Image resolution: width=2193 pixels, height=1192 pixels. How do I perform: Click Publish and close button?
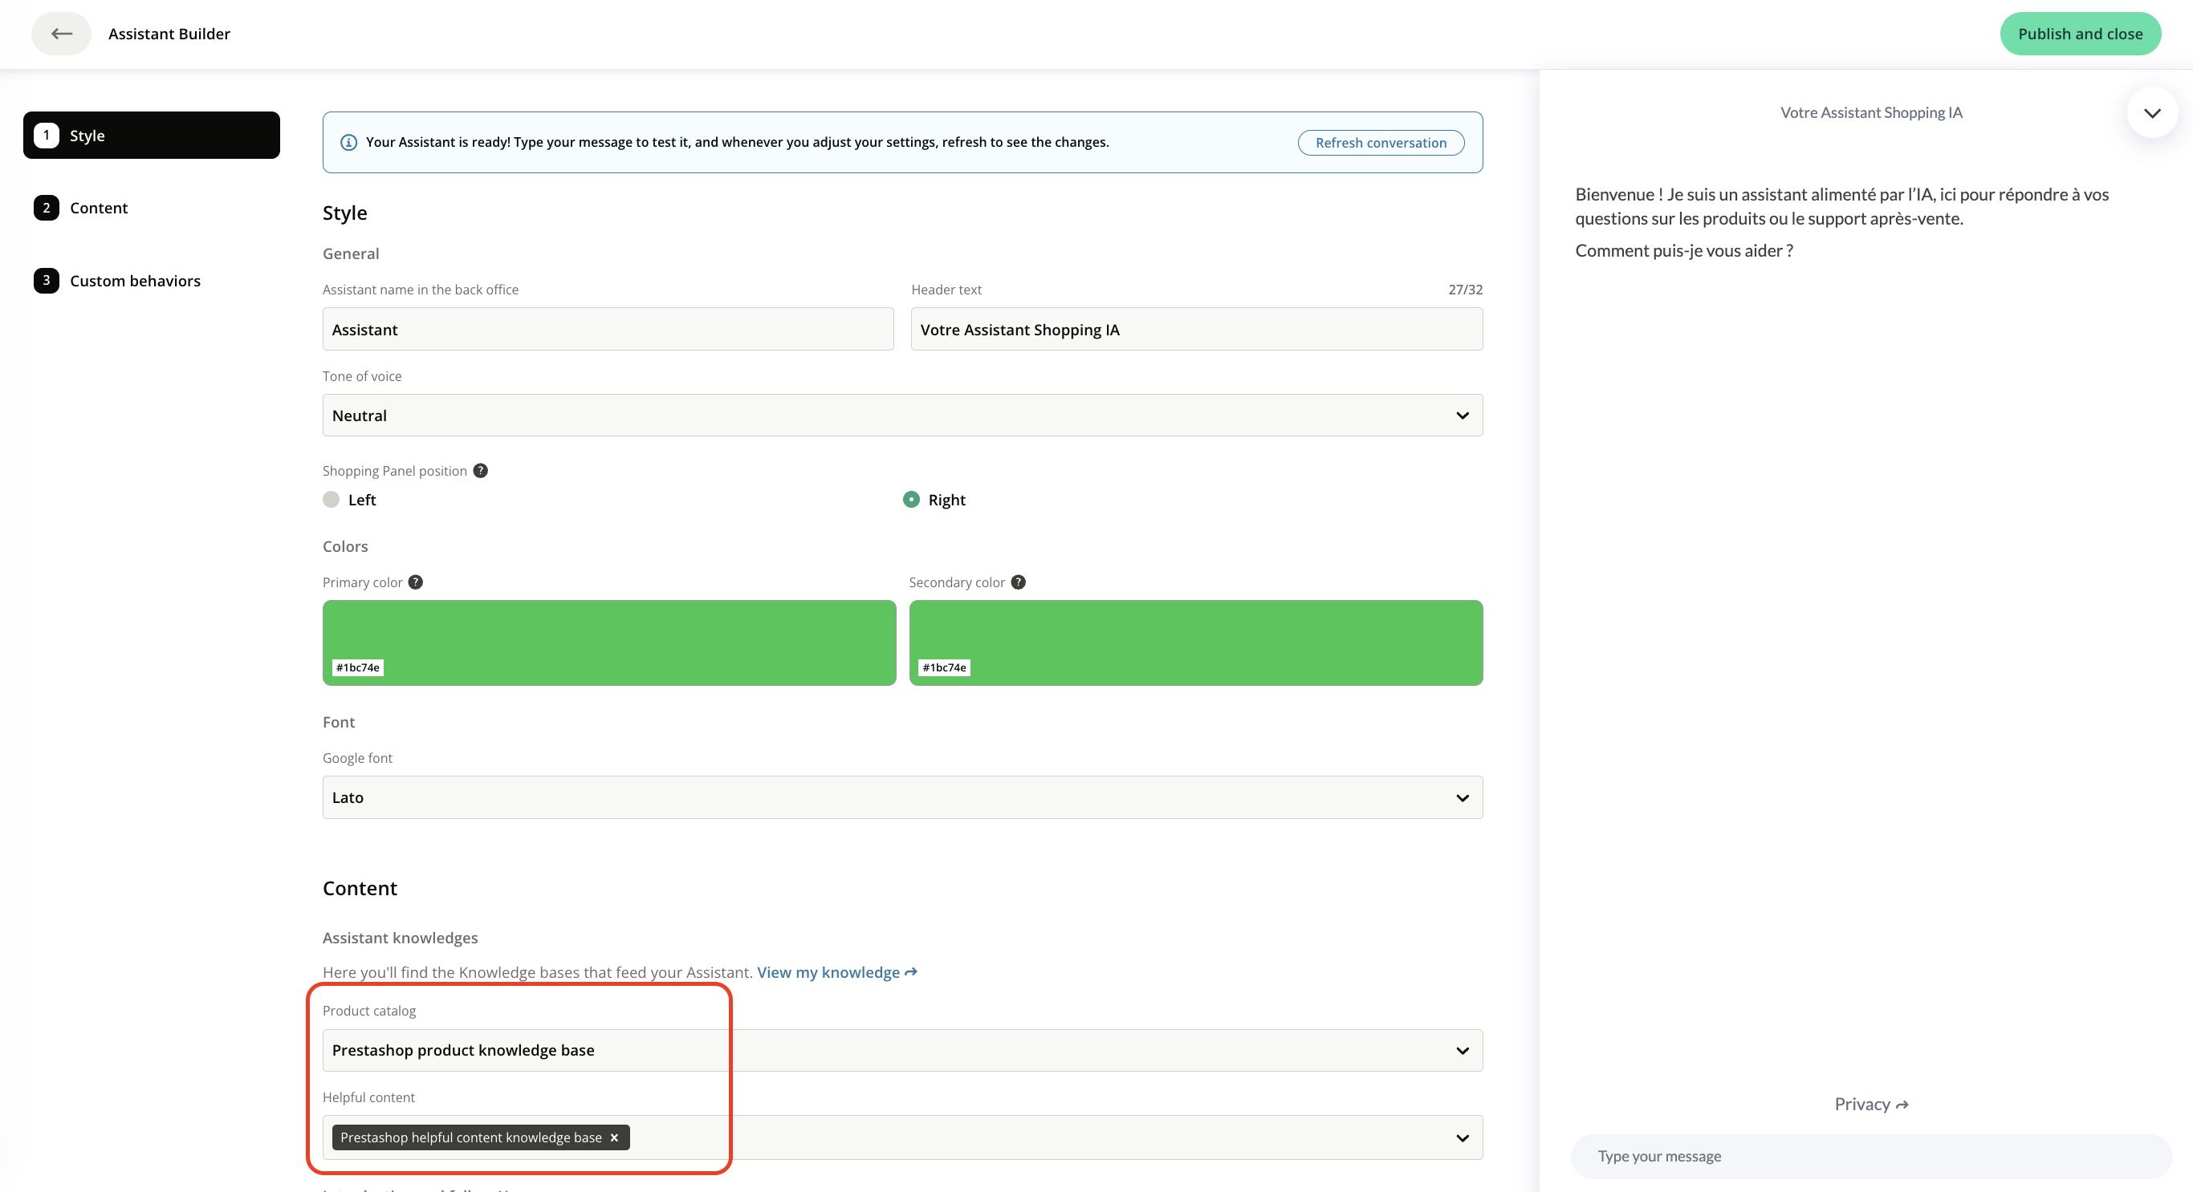[2079, 34]
